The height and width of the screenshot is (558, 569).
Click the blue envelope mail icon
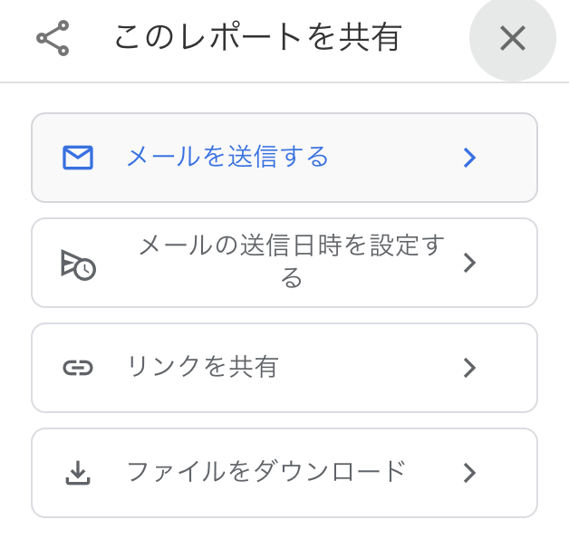78,158
